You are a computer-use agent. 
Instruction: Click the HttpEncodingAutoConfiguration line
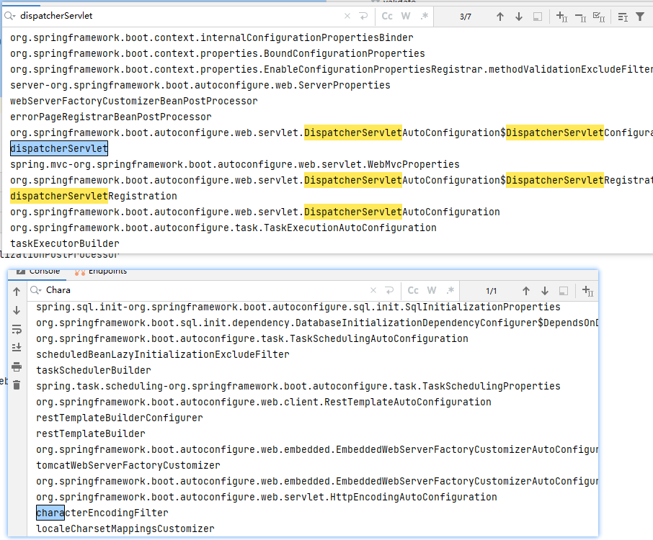267,497
